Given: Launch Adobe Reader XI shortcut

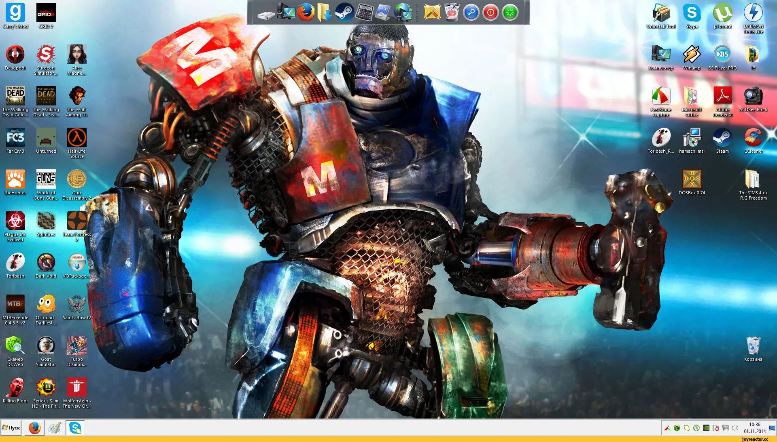Looking at the screenshot, I should click(723, 101).
